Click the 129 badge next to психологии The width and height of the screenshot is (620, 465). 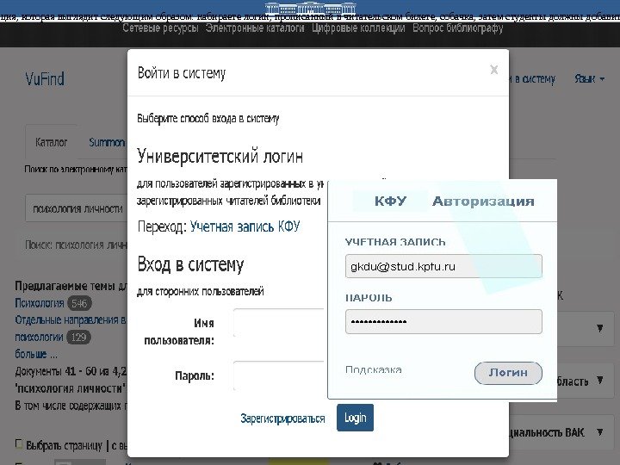pyautogui.click(x=78, y=338)
